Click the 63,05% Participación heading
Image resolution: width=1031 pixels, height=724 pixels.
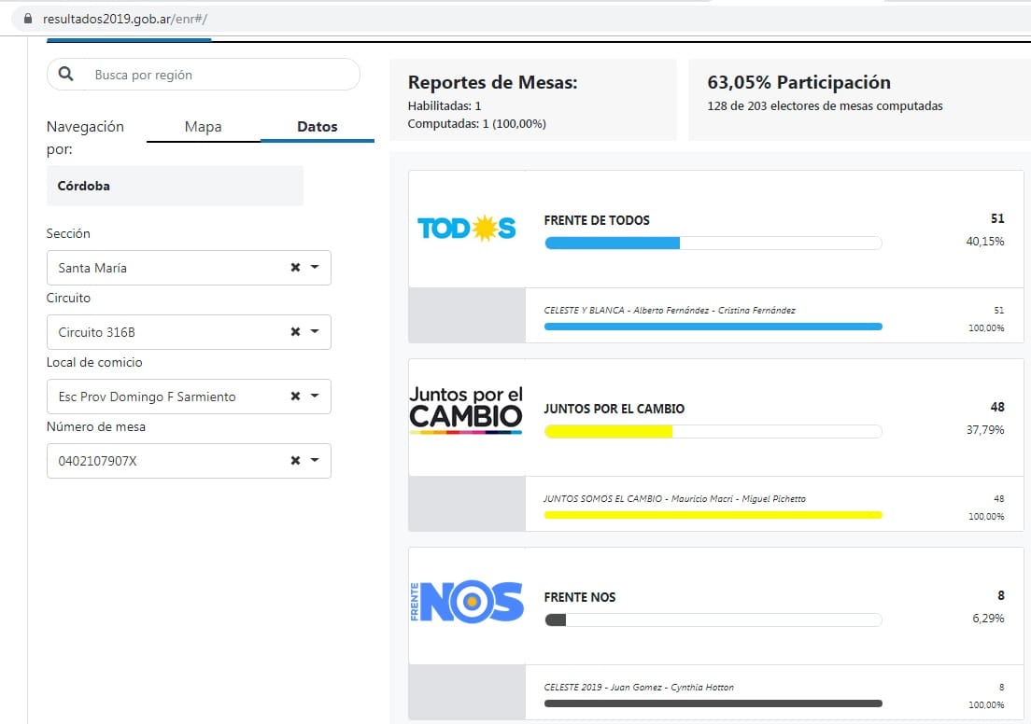(x=798, y=83)
